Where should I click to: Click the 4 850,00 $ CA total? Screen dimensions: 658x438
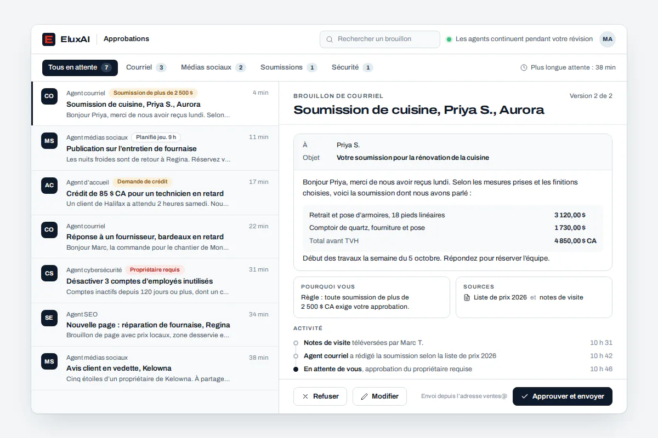(575, 241)
